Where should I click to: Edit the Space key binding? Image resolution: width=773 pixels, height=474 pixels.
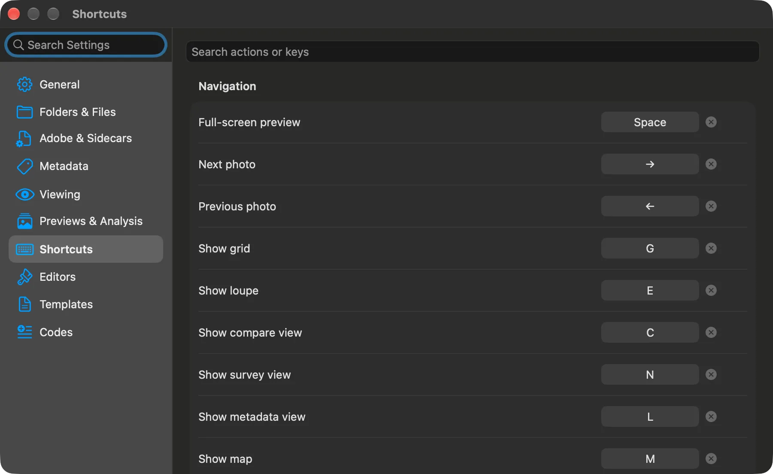[650, 122]
